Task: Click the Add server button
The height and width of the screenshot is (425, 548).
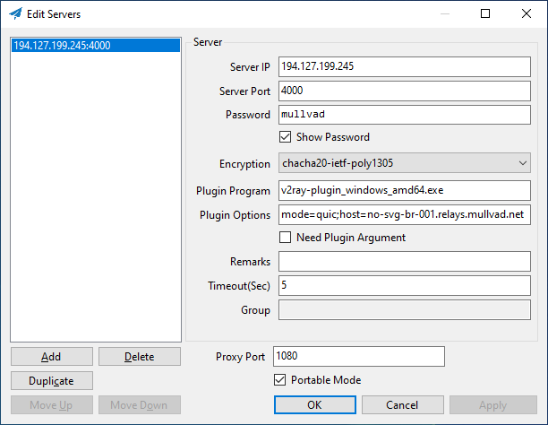Action: tap(51, 357)
